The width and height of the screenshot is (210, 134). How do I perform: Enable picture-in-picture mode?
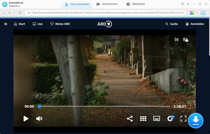click(x=186, y=40)
